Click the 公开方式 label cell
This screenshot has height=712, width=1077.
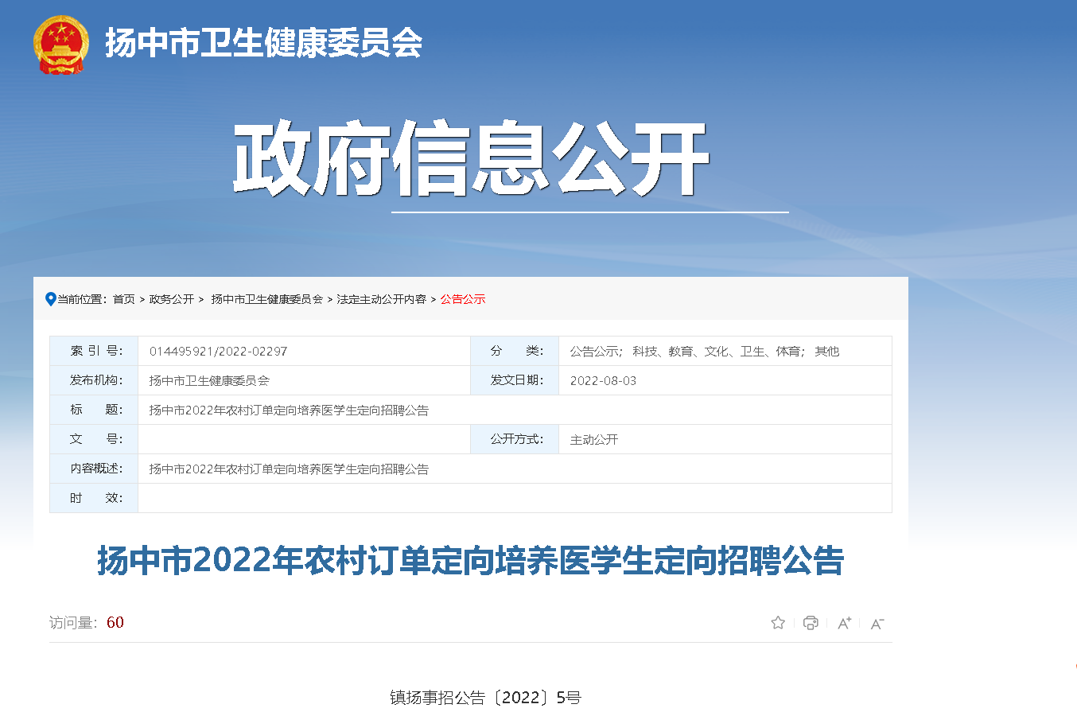(x=515, y=439)
